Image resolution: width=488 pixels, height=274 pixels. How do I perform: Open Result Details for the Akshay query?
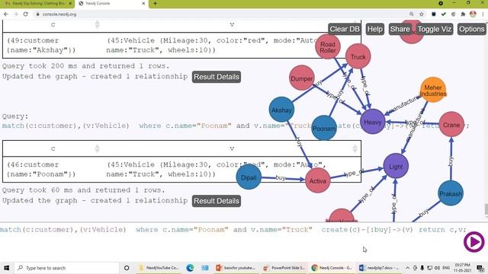click(217, 77)
